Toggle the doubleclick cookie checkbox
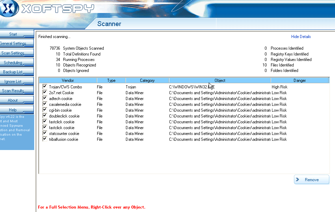Screen dimensions: 335x212 44,115
